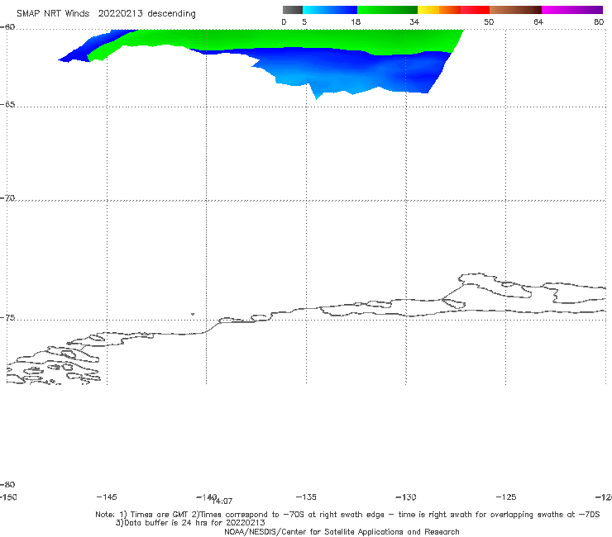The image size is (612, 537).
Task: Click the note line 'Times are GMT'
Action: tap(160, 515)
